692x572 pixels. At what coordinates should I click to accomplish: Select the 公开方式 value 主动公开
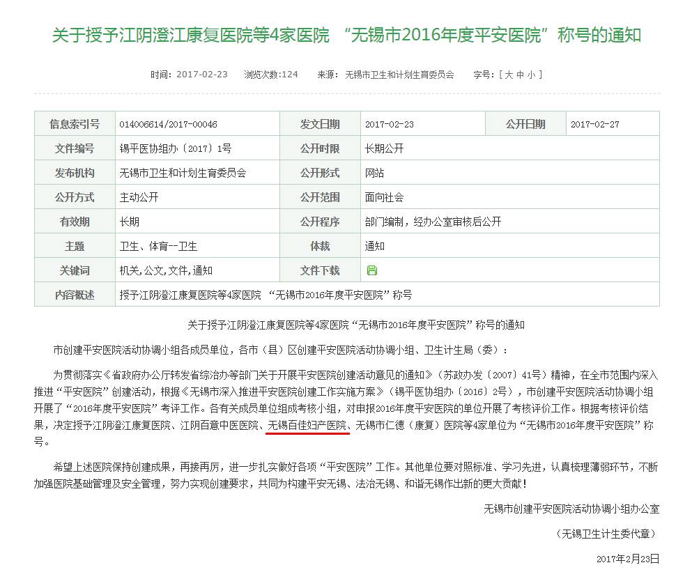[x=139, y=197]
